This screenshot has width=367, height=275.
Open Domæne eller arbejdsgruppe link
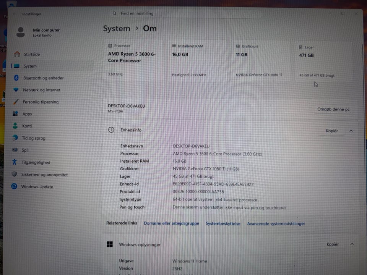pos(171,223)
